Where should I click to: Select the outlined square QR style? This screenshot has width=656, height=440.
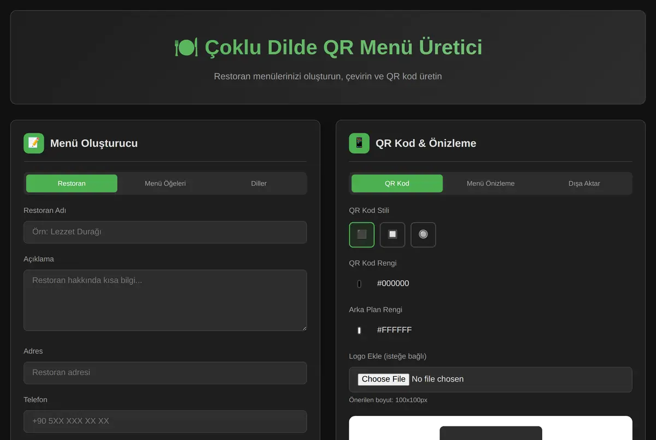(393, 235)
